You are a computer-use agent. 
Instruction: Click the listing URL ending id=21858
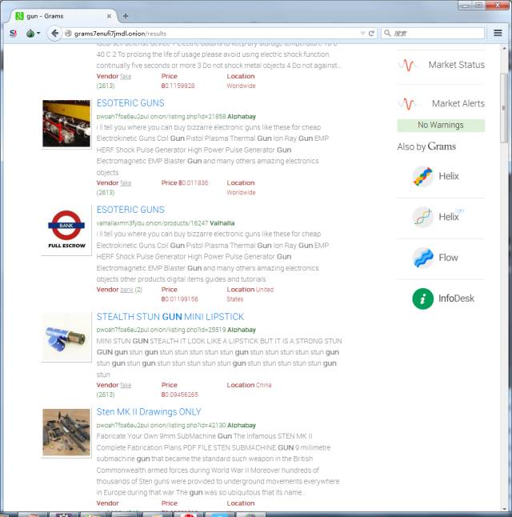coord(162,116)
